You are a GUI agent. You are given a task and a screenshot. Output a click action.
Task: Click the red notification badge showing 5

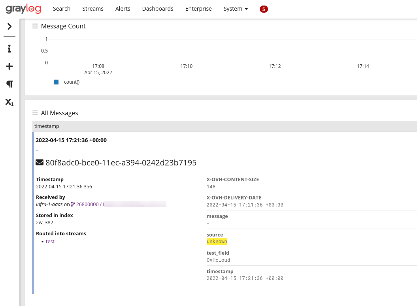264,9
